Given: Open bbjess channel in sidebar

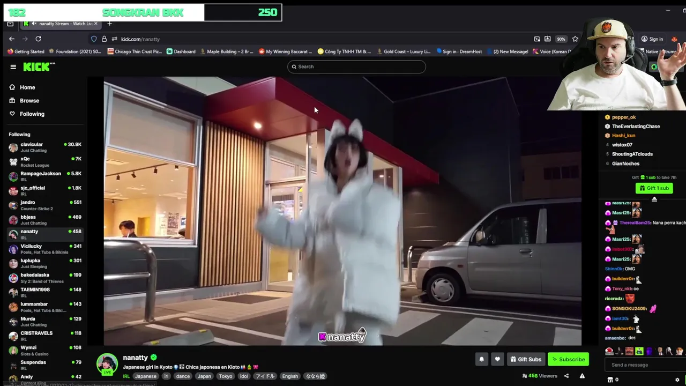Looking at the screenshot, I should point(45,219).
